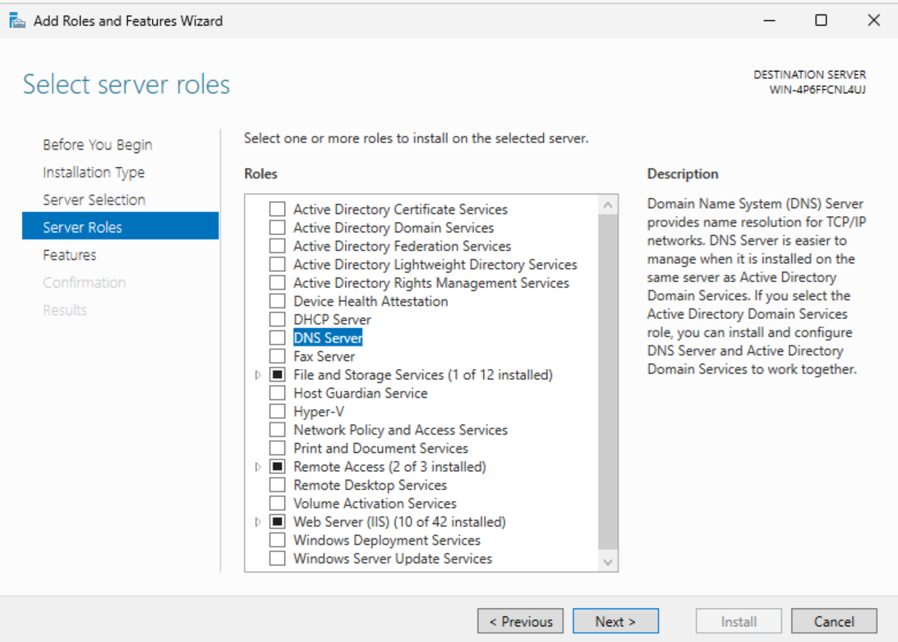Go to the Features wizard step
Screen dimensions: 898x642
pyautogui.click(x=70, y=255)
